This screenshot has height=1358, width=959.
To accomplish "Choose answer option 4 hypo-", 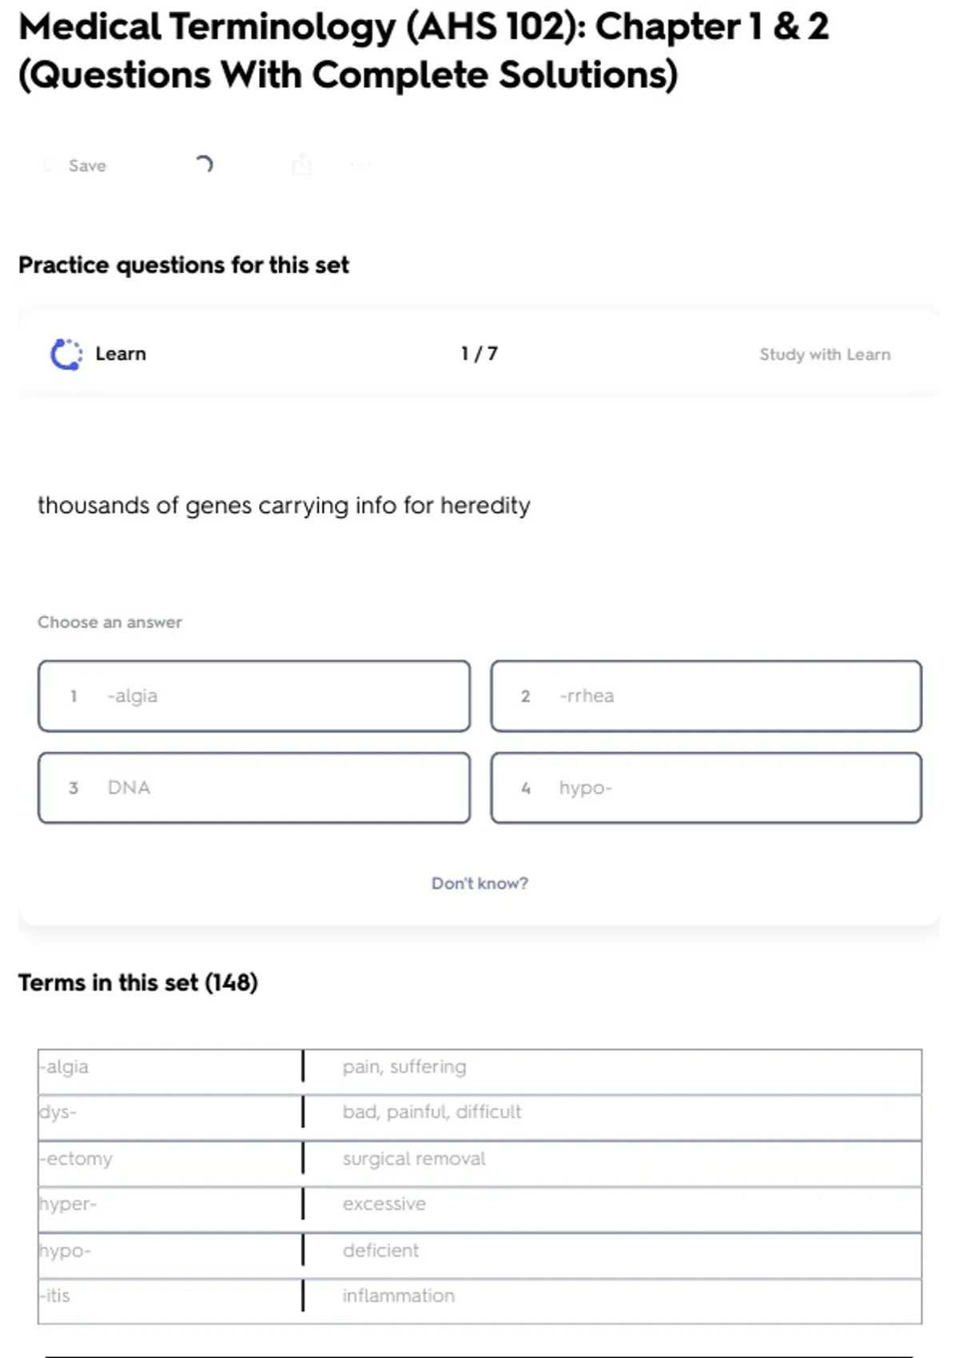I will click(706, 788).
